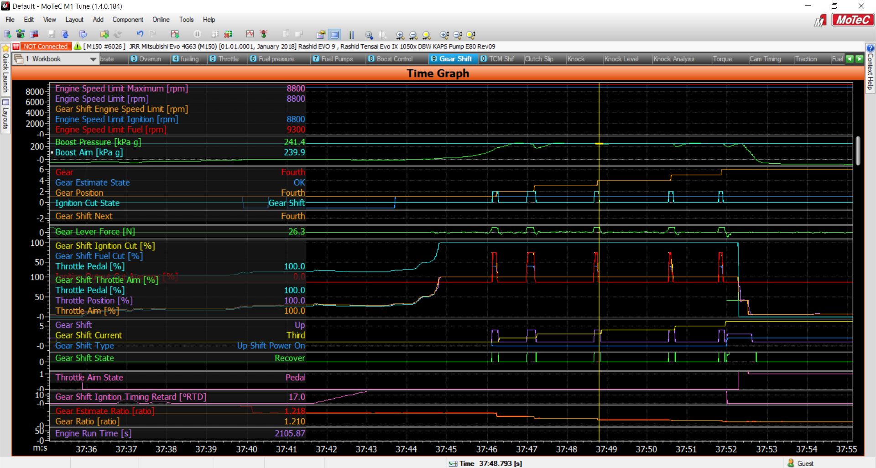Click the third package toolbar icon
Screen dimensions: 876x468
click(34, 34)
